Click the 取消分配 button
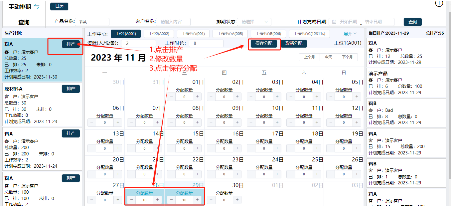 (x=294, y=44)
